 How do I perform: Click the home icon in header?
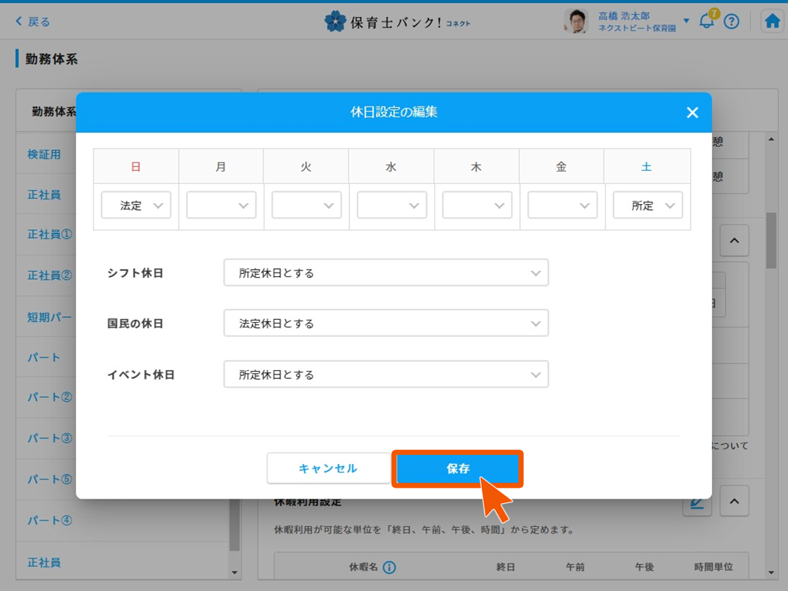point(772,21)
